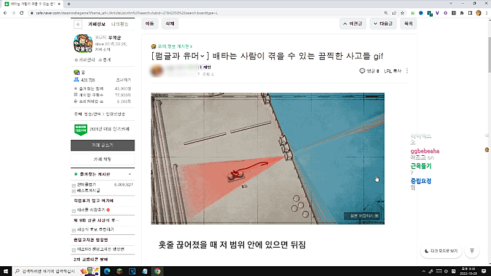Click the zoom magnifier icon in address bar
The height and width of the screenshot is (276, 491).
[x=386, y=13]
